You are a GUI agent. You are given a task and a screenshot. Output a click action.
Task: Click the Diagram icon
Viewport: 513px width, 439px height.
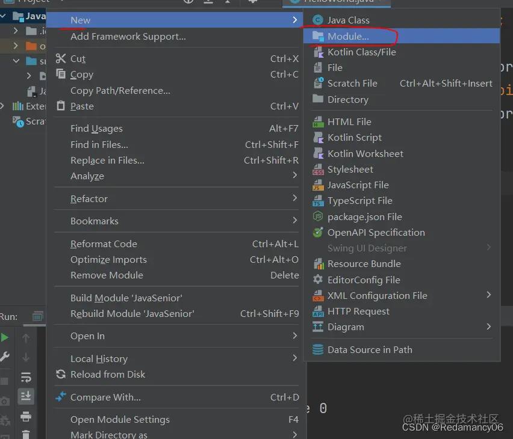point(318,327)
